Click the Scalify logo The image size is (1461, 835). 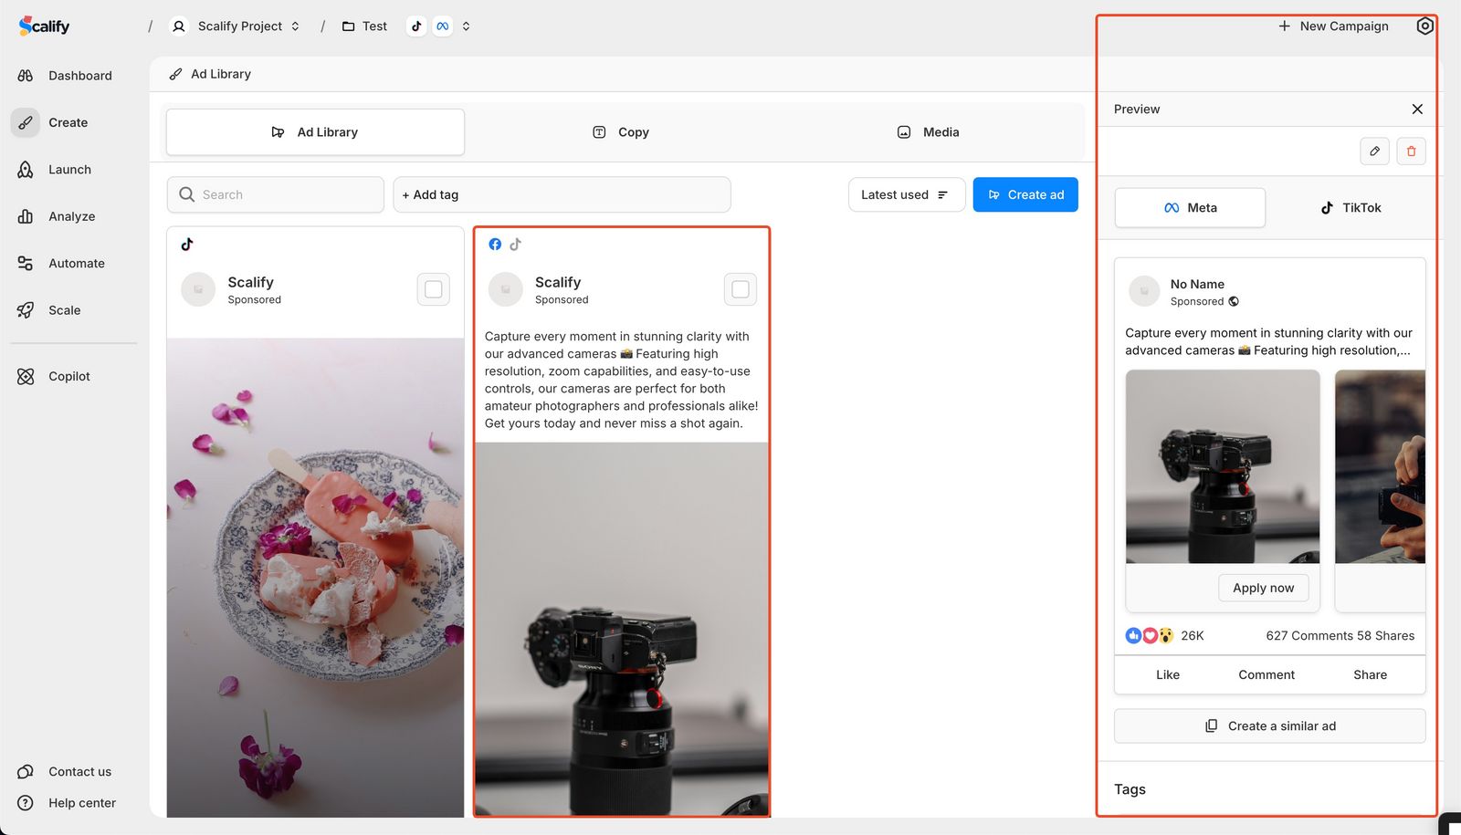(45, 26)
